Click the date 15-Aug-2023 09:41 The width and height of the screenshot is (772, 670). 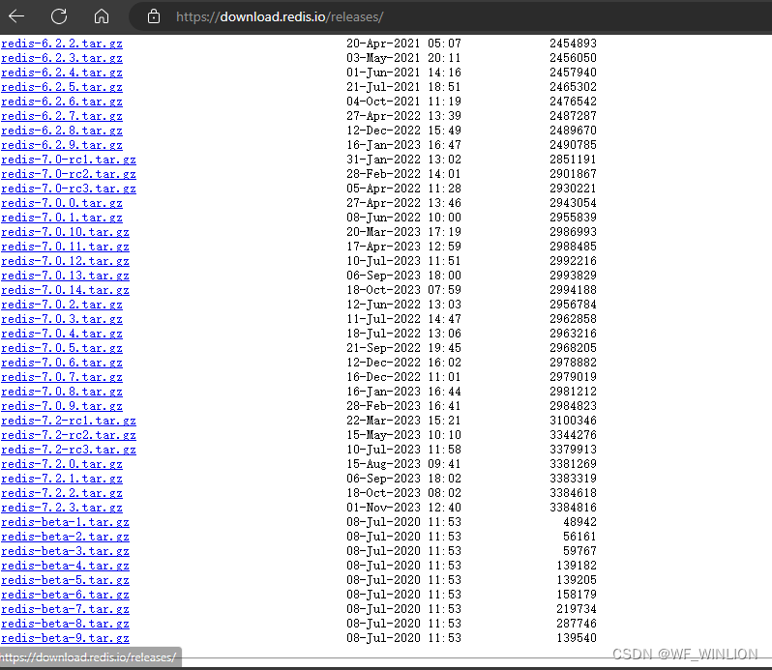pos(403,464)
